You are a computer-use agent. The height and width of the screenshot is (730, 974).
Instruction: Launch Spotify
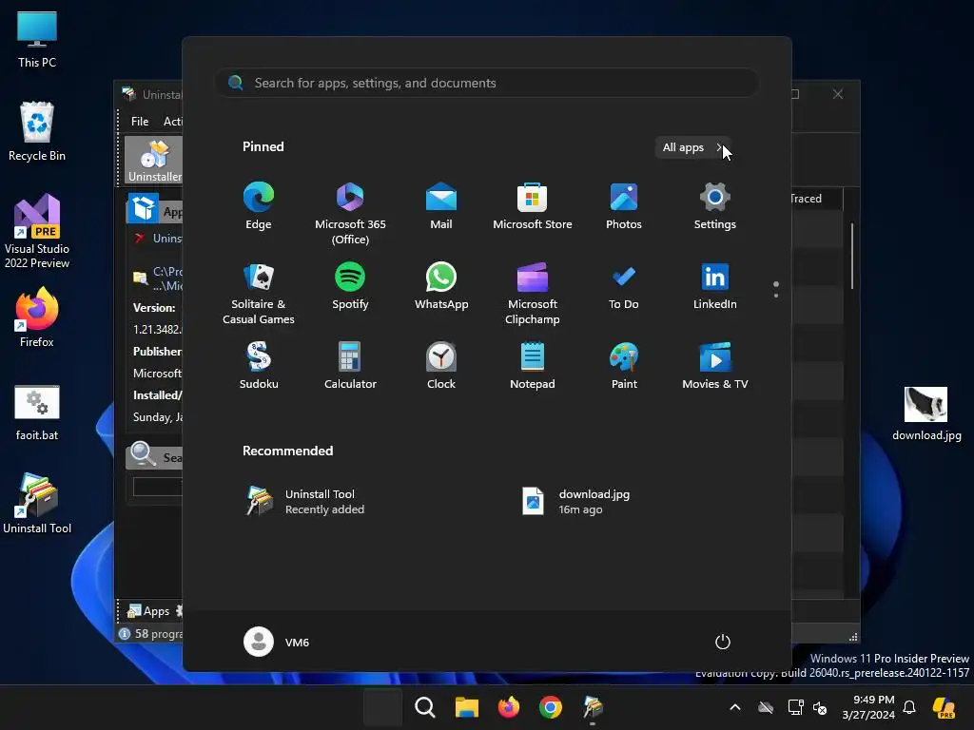[350, 286]
